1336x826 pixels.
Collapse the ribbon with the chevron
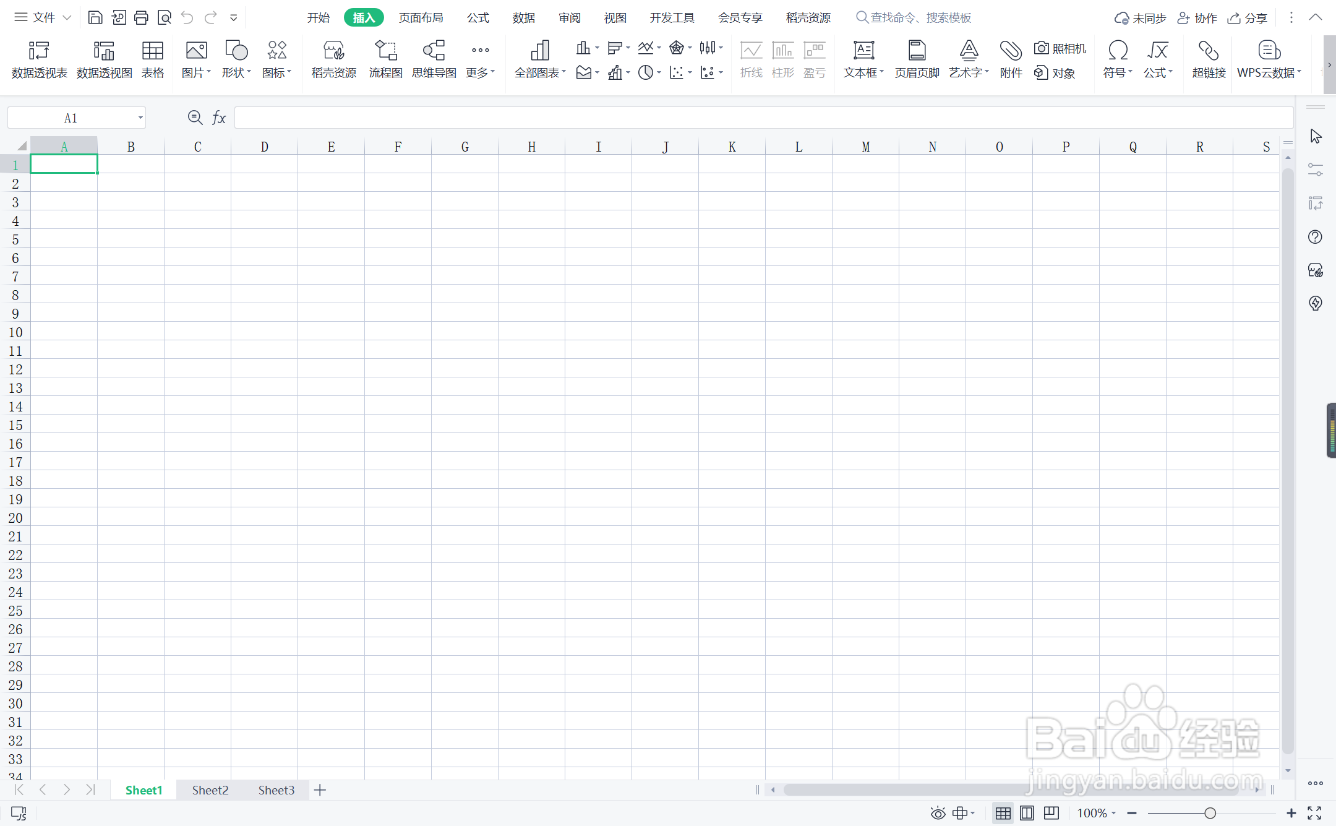click(1316, 17)
